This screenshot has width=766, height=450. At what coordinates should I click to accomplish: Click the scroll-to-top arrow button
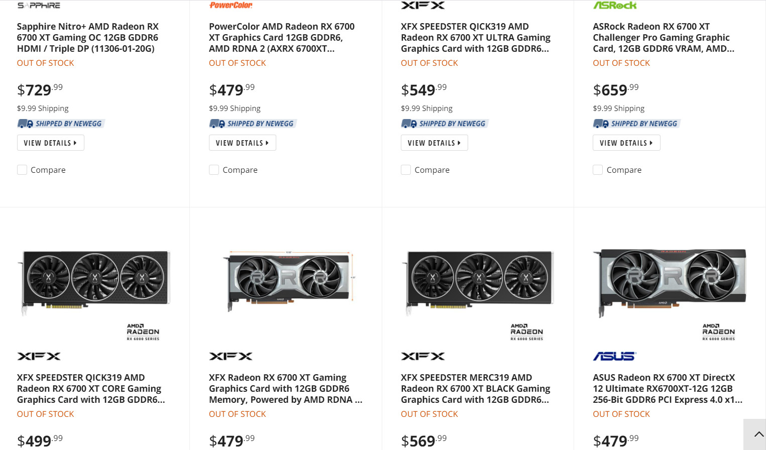click(x=758, y=434)
